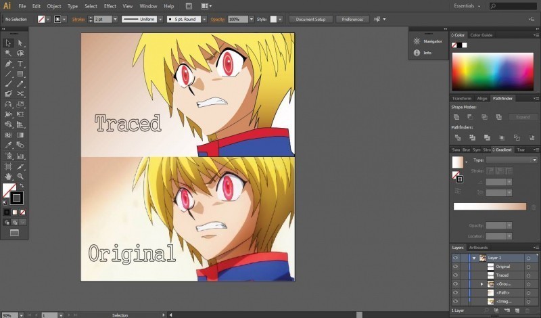Pick the Paintbrush tool
Viewport: 541px width, 318px height.
pos(8,84)
